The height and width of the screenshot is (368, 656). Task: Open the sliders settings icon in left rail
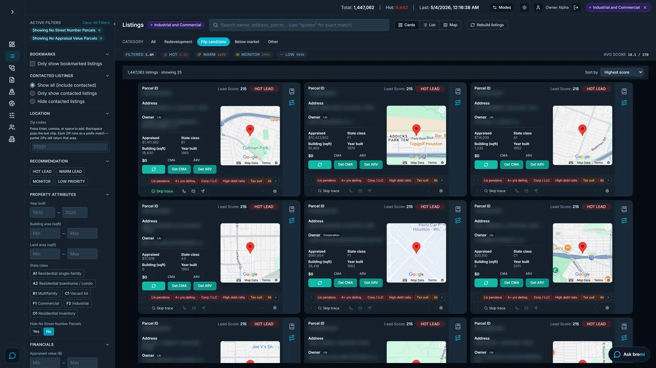[12, 115]
